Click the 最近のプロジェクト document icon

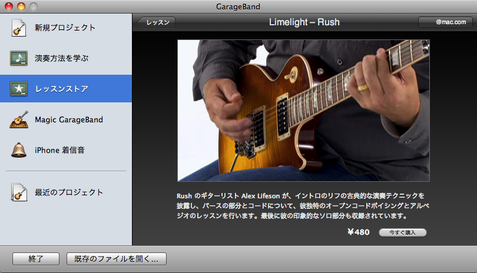(x=19, y=192)
